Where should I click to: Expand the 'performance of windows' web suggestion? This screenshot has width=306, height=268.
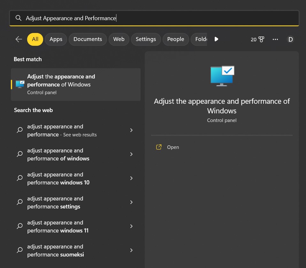pyautogui.click(x=131, y=154)
